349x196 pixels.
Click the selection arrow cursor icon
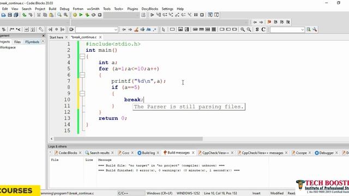pos(164,29)
